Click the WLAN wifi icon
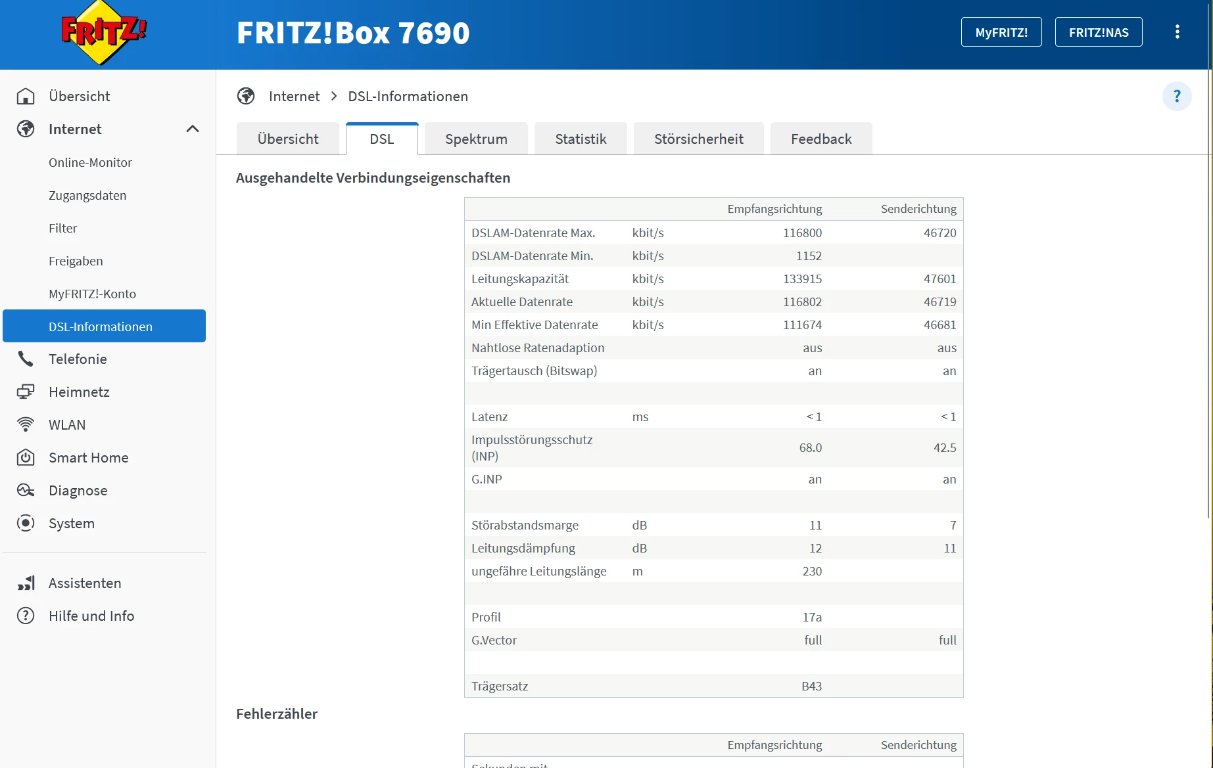Image resolution: width=1213 pixels, height=768 pixels. [26, 425]
